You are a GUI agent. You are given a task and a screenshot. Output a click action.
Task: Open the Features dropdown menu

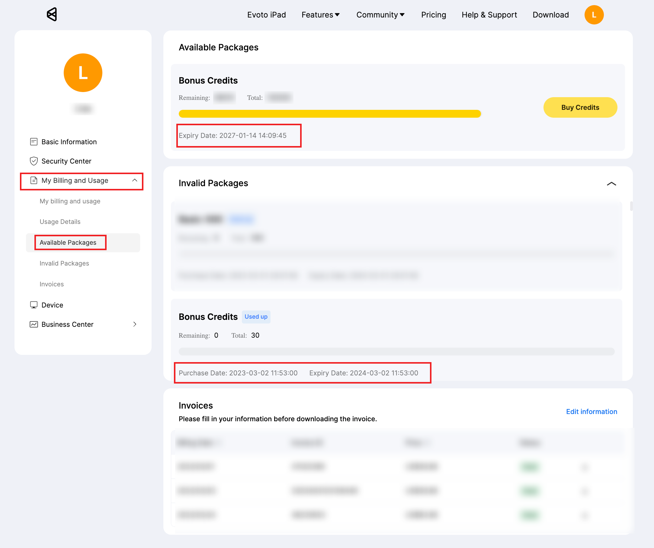tap(320, 14)
